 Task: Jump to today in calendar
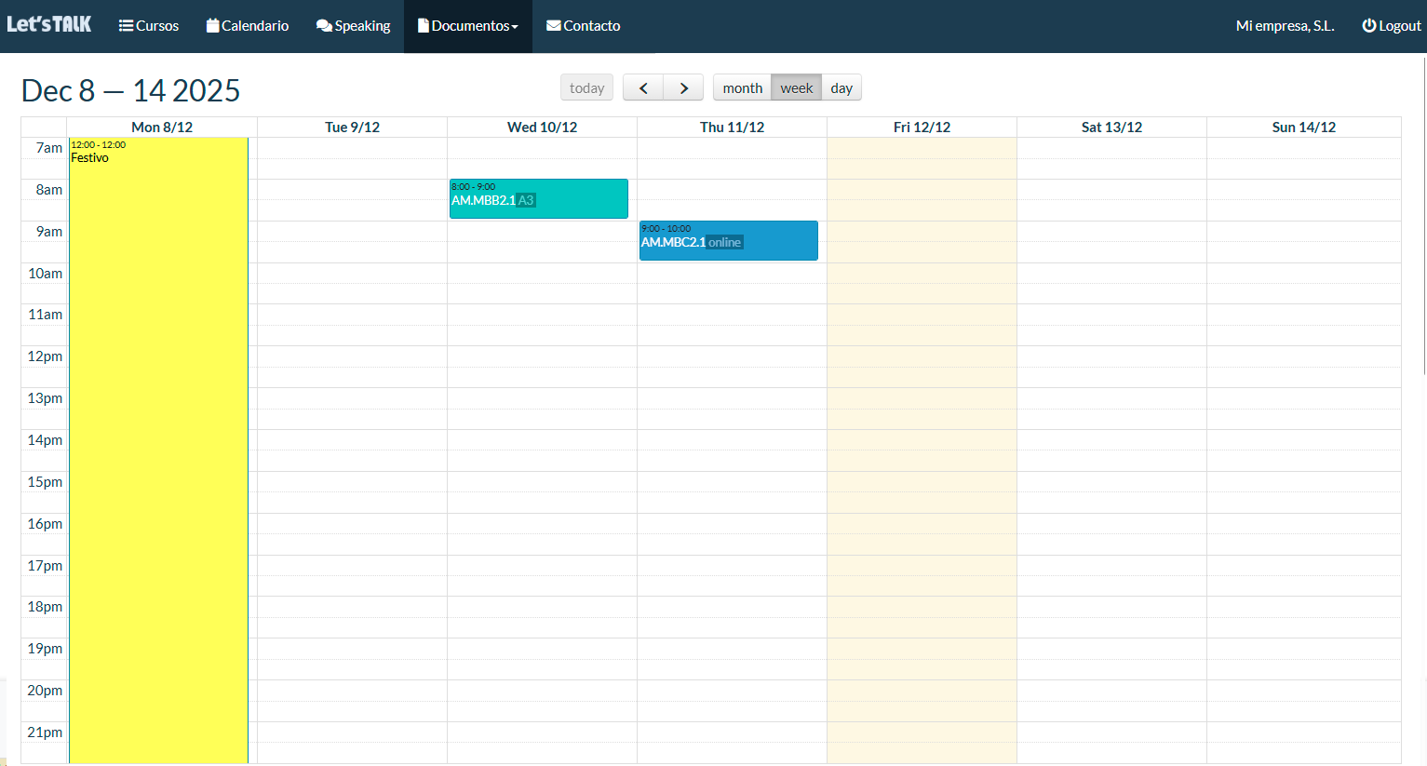586,87
